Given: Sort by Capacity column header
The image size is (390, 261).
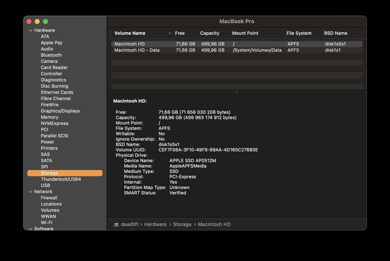Looking at the screenshot, I should tap(210, 33).
